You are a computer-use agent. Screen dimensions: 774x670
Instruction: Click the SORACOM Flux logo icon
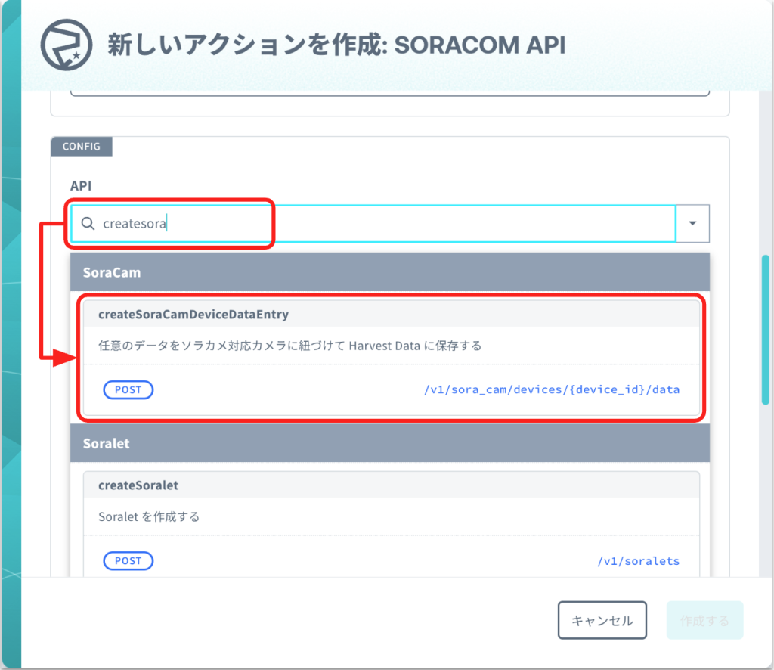67,45
